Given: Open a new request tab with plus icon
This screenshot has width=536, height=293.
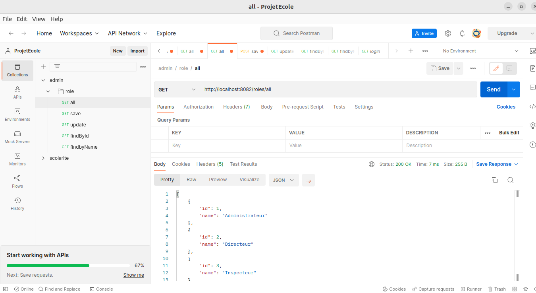Looking at the screenshot, I should (x=411, y=51).
